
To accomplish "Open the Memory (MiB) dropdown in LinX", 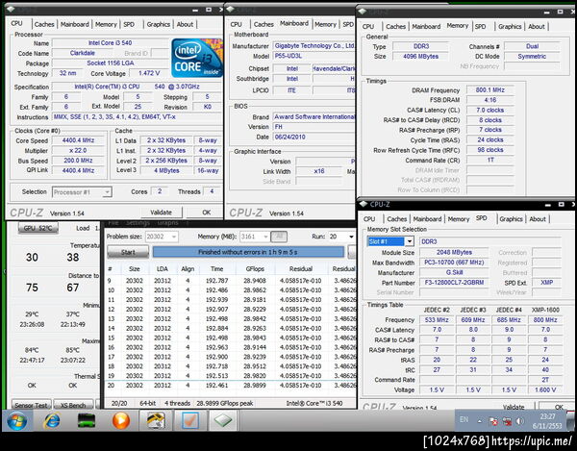I will coord(265,237).
